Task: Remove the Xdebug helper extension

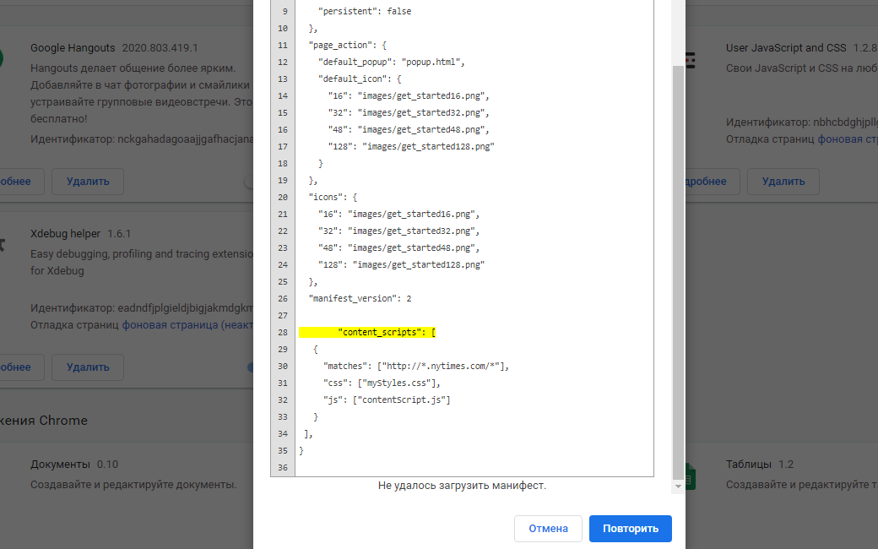Action: [x=88, y=367]
